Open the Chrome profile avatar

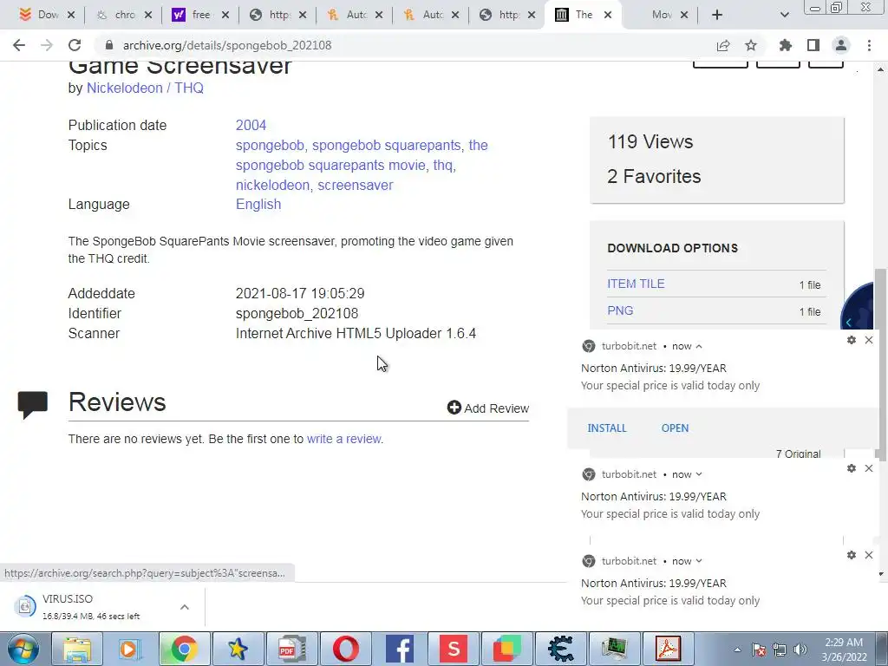[841, 45]
